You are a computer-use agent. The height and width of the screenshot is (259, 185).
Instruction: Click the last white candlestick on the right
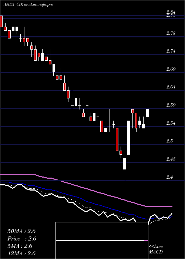pyautogui.click(x=147, y=113)
